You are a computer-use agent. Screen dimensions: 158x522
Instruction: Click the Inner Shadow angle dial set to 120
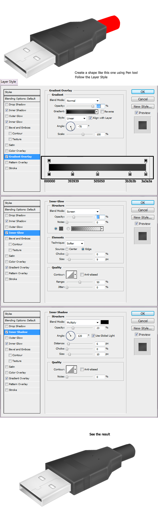tap(71, 336)
